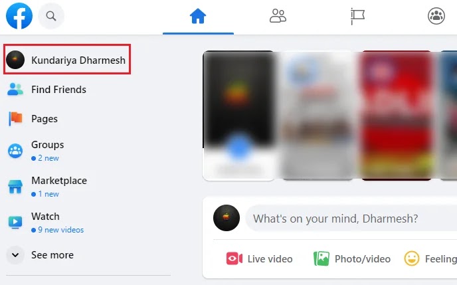The height and width of the screenshot is (285, 457).
Task: Open the Pages flag tab
Action: [x=357, y=16]
